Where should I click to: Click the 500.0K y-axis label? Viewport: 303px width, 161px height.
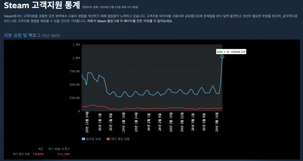pos(75,84)
